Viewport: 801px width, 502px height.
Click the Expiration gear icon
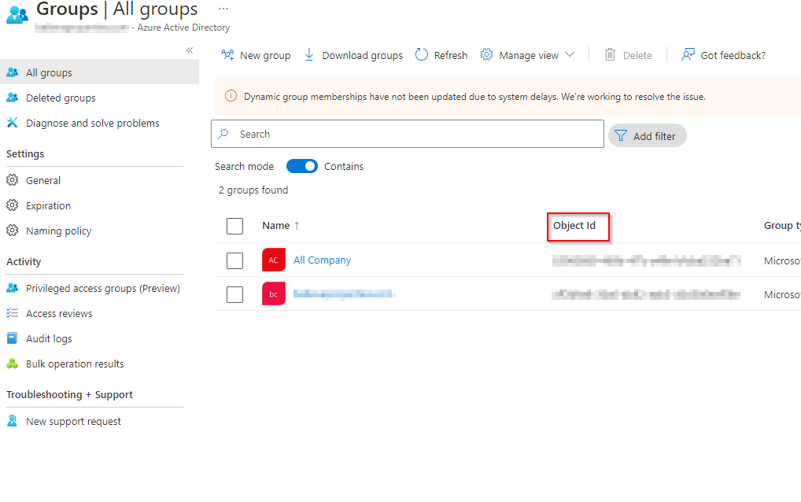pyautogui.click(x=13, y=205)
